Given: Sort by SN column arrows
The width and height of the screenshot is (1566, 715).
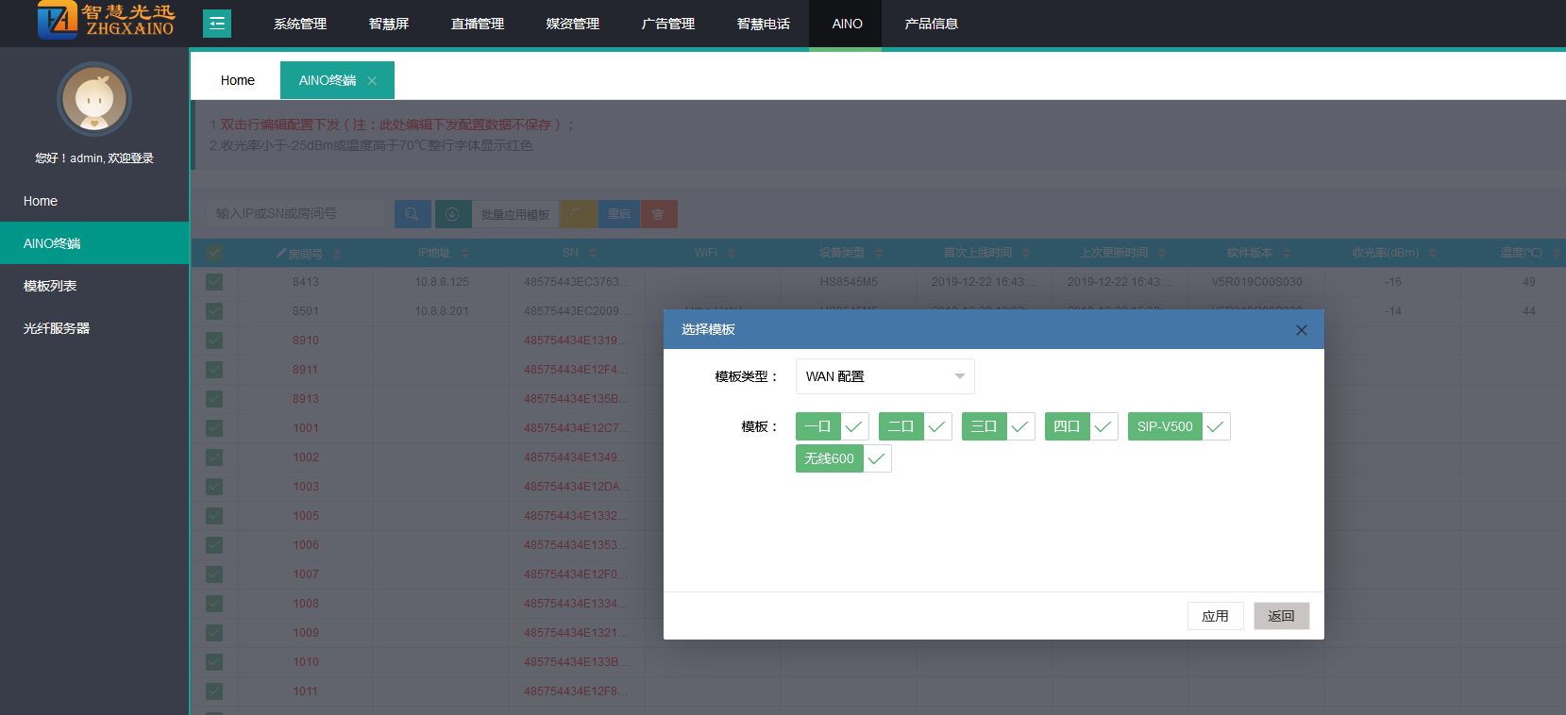Looking at the screenshot, I should 593,254.
